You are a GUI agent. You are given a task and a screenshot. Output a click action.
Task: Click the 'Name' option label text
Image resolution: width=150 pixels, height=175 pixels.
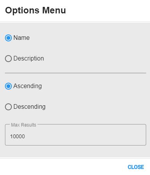pyautogui.click(x=21, y=38)
